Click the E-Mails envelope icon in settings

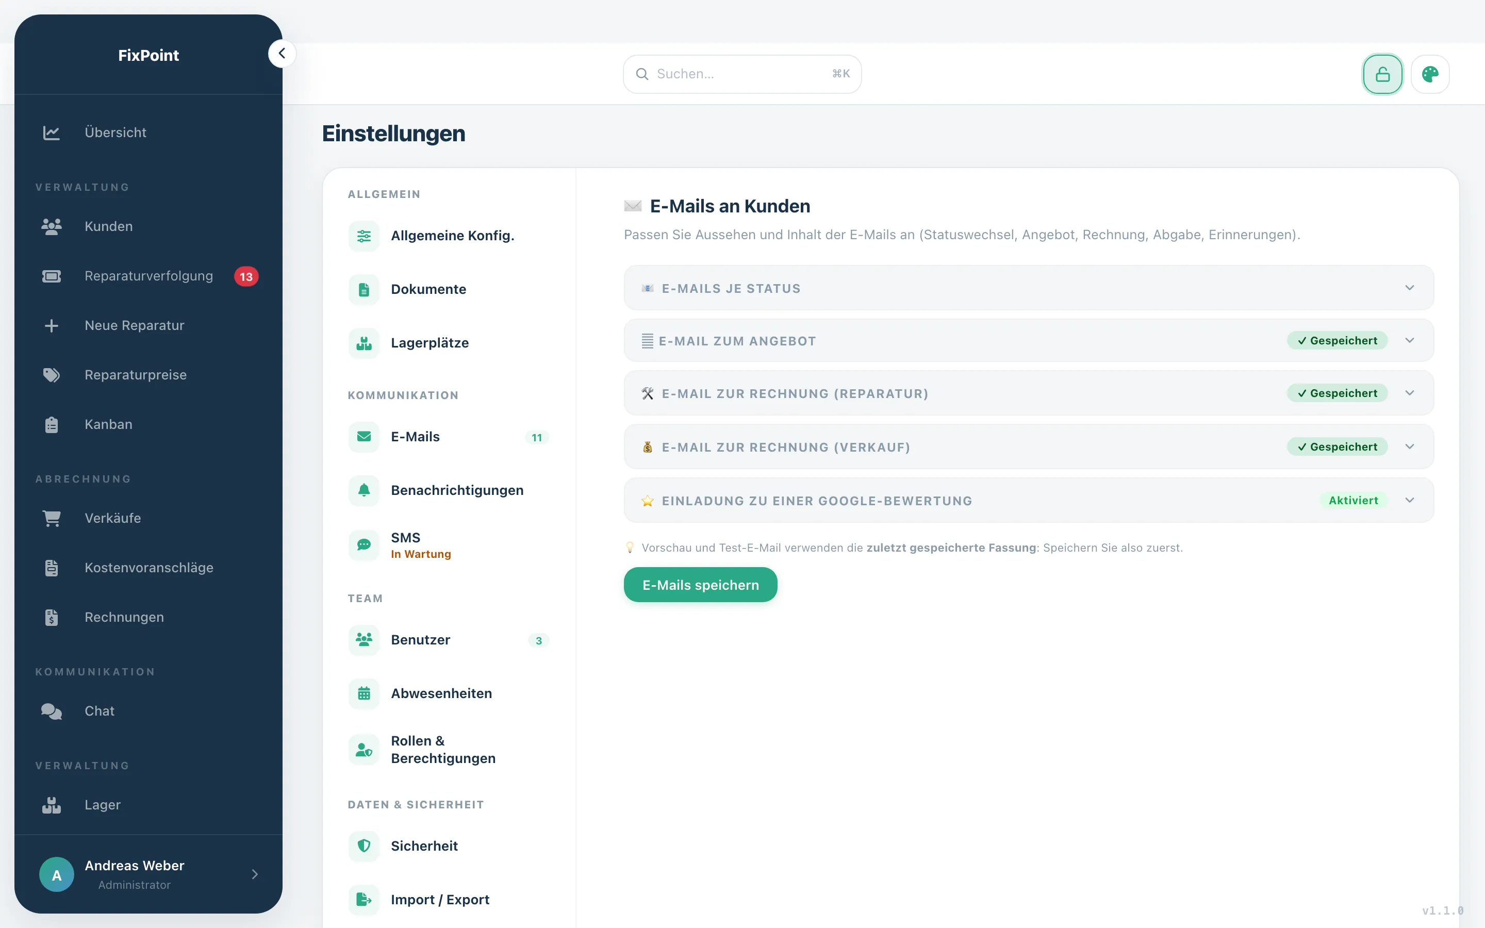pyautogui.click(x=364, y=436)
